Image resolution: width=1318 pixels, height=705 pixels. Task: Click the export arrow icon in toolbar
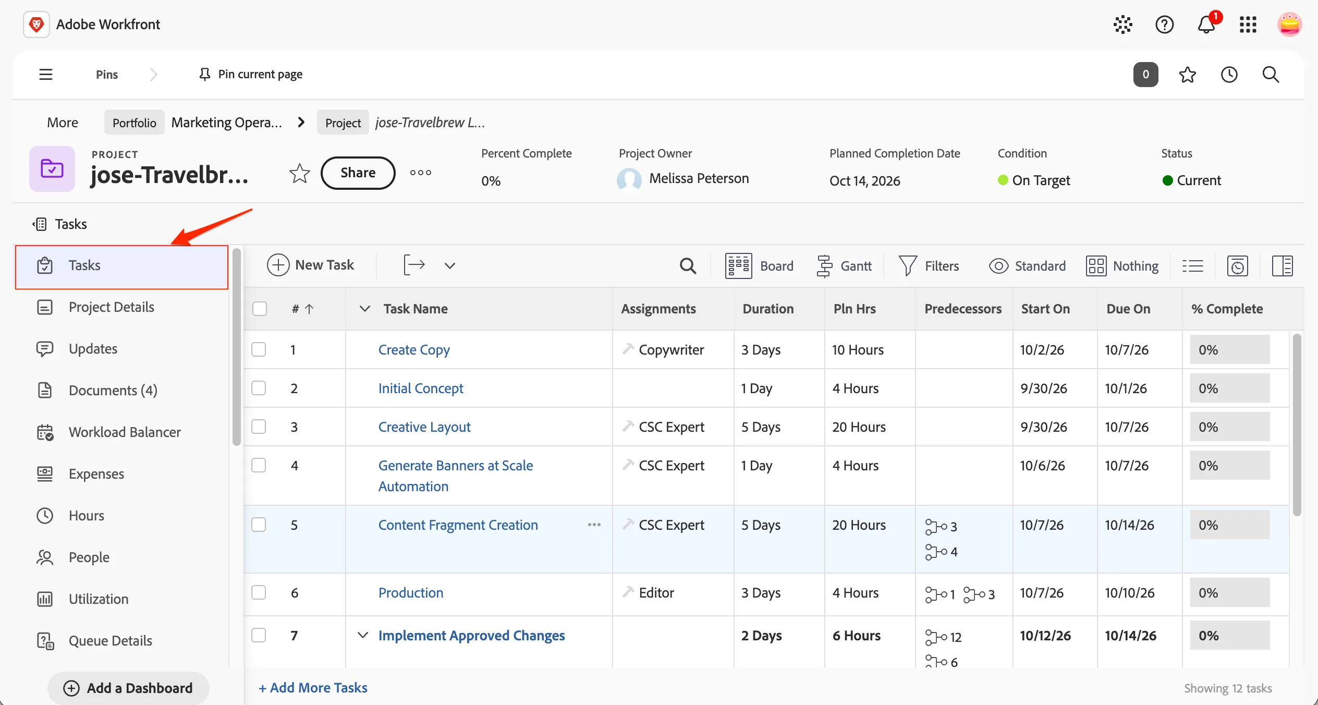click(414, 265)
